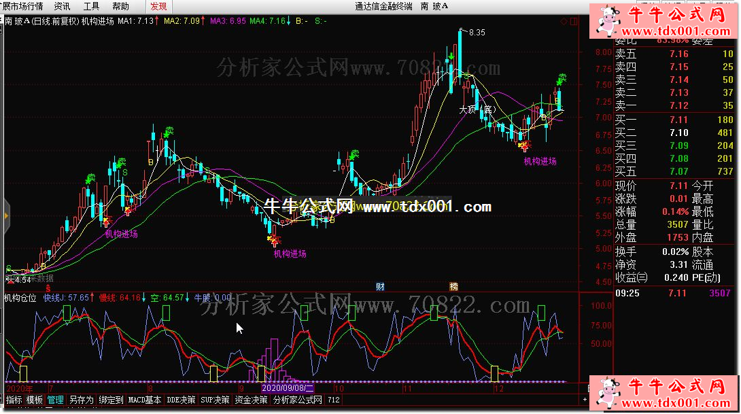The height and width of the screenshot is (414, 741).
Task: Click the 绑定到 button
Action: coord(111,400)
